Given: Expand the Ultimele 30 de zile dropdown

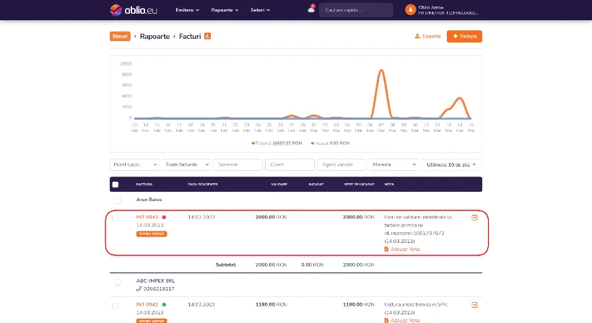Looking at the screenshot, I should coord(451,164).
